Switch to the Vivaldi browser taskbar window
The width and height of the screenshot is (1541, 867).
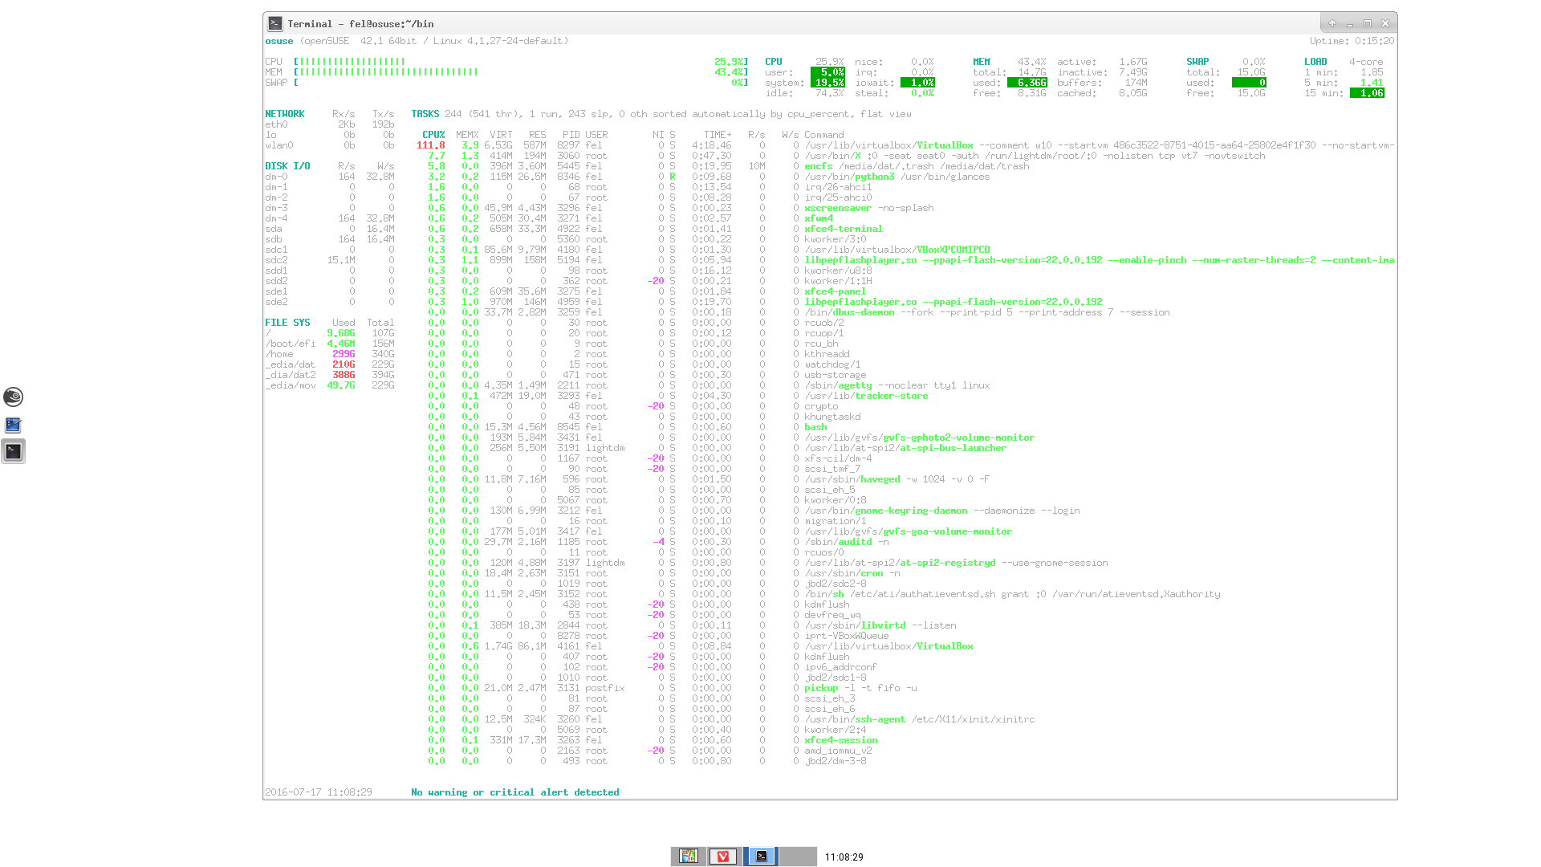point(722,857)
